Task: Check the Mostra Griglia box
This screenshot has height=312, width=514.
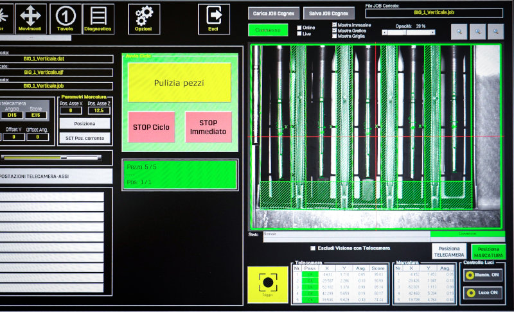Action: (x=334, y=36)
